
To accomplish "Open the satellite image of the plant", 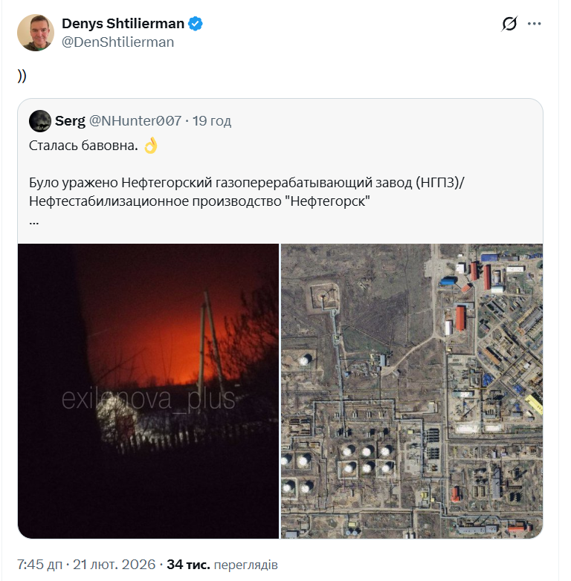I will tap(412, 391).
